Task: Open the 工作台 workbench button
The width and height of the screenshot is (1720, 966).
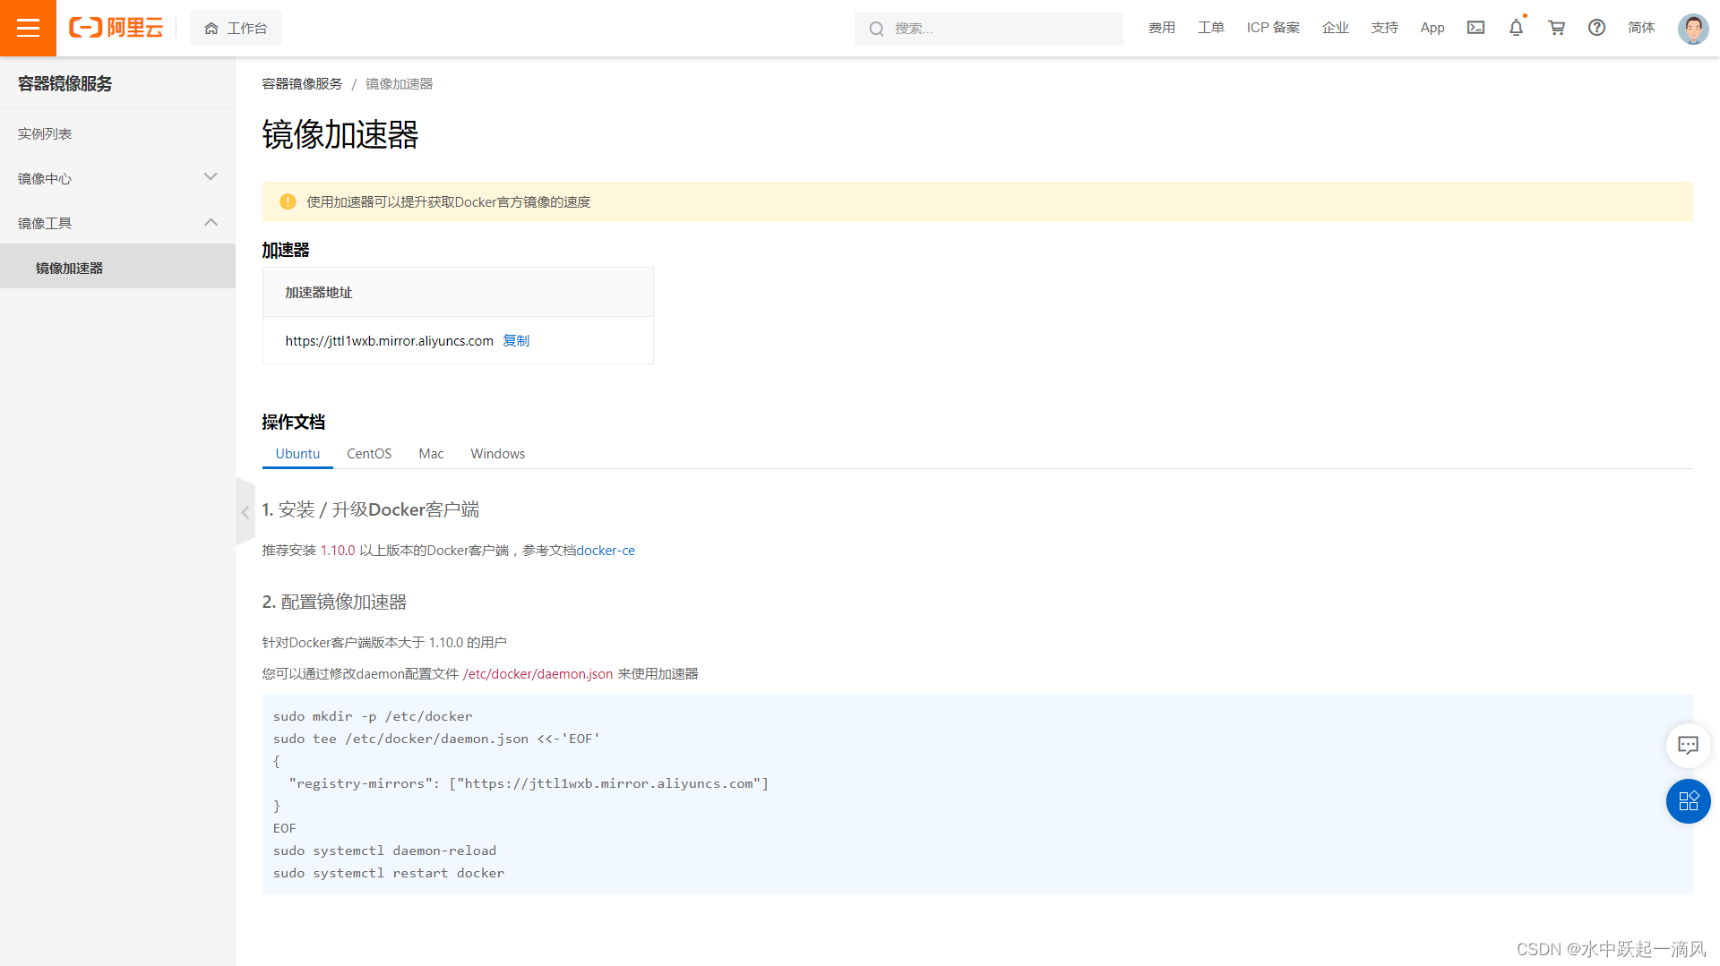Action: tap(236, 28)
